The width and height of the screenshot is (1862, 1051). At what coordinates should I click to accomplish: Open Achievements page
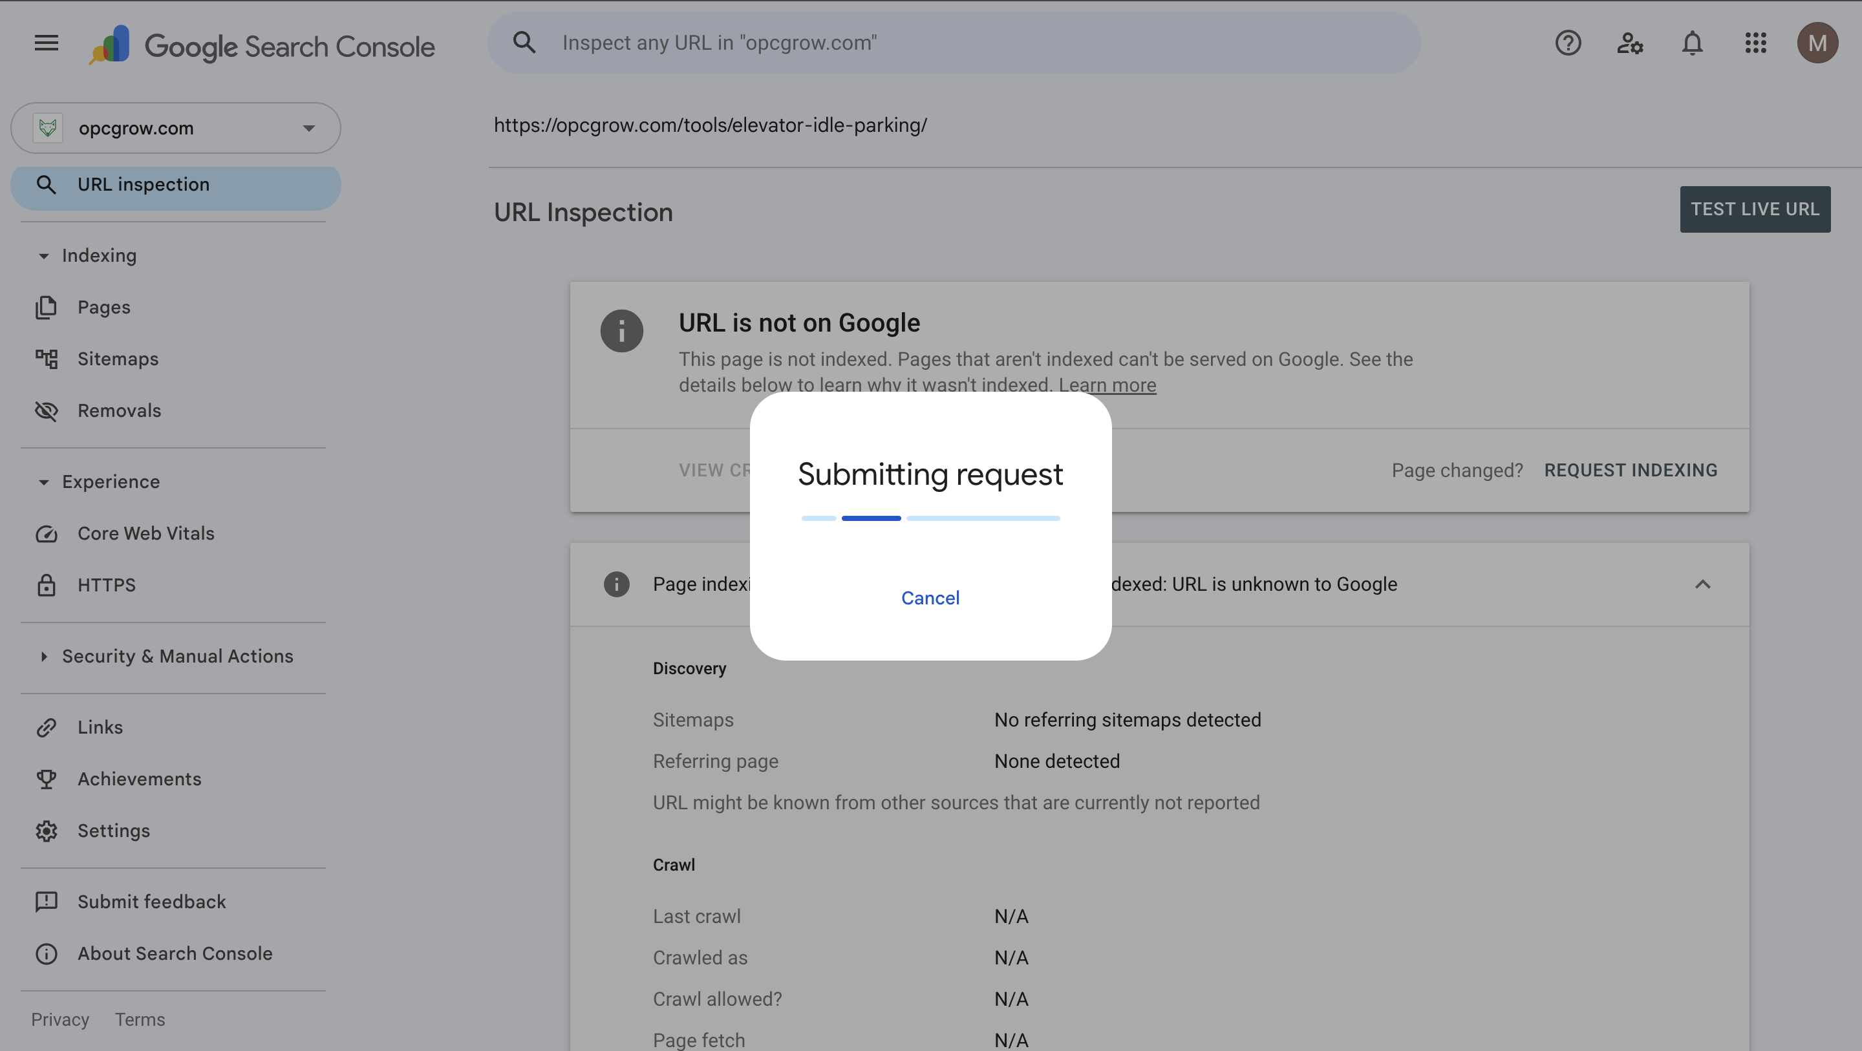point(140,780)
